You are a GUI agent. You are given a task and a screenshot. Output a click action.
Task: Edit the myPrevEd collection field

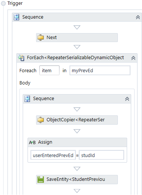(x=100, y=70)
